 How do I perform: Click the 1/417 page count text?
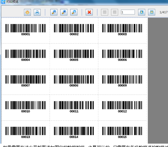coord(163,12)
